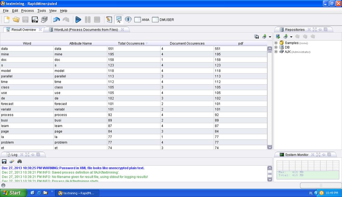
Task: Click the scroll-down arrow of the word table
Action: [x=269, y=147]
